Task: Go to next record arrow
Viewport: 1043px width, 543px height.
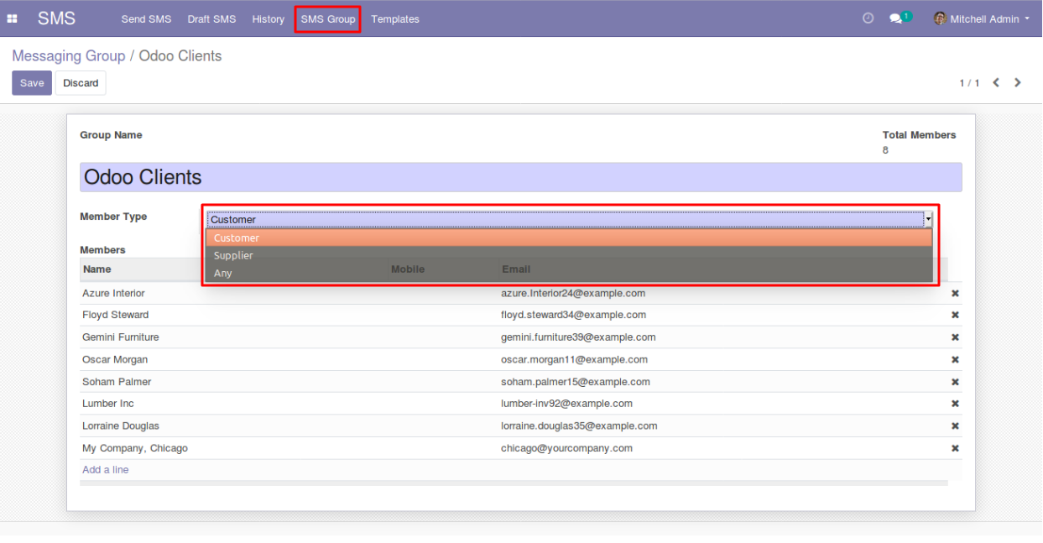Action: 1018,82
